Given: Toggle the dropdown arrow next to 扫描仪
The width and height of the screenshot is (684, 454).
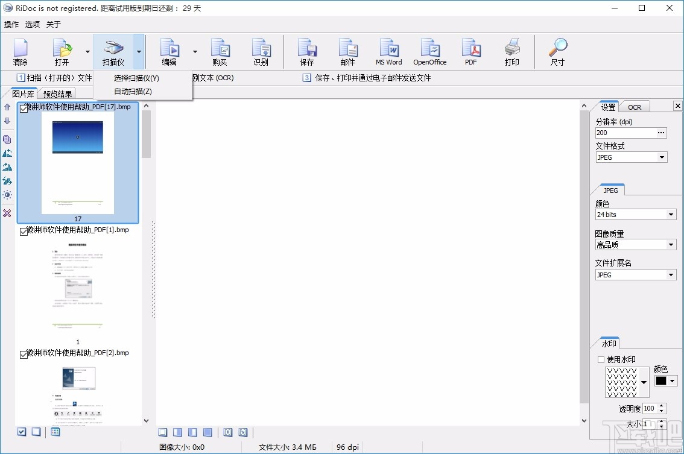Looking at the screenshot, I should point(139,52).
